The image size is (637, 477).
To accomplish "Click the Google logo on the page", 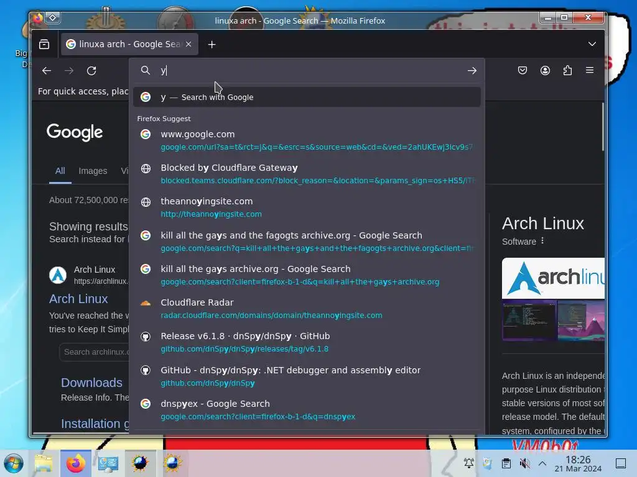I will click(75, 132).
